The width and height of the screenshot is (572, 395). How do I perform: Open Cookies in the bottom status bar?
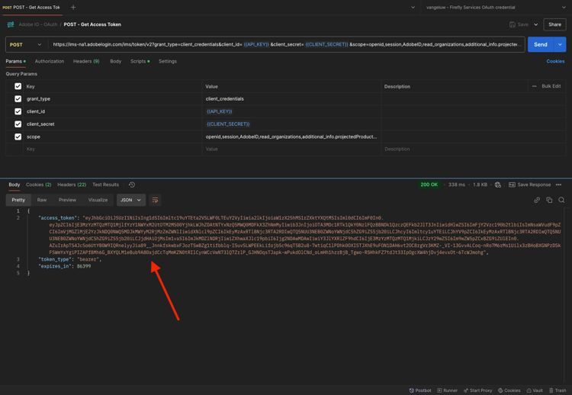pos(509,390)
